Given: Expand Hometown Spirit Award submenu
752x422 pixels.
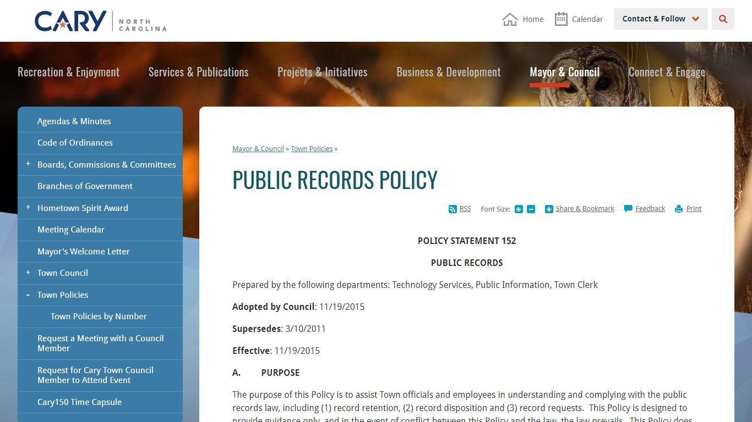Looking at the screenshot, I should 28,208.
